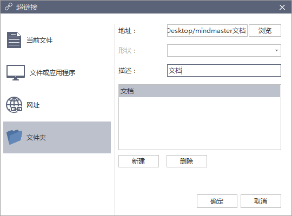Image resolution: width=292 pixels, height=216 pixels.
Task: Click inside the 形状 combo box field
Action: (224, 50)
